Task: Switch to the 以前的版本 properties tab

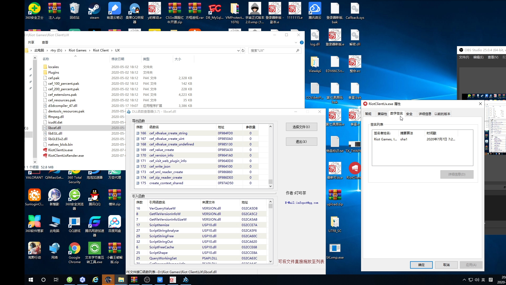Action: pos(442,114)
